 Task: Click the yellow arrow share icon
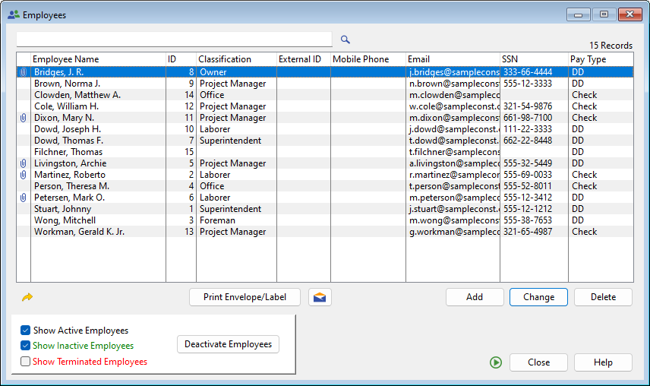[27, 297]
